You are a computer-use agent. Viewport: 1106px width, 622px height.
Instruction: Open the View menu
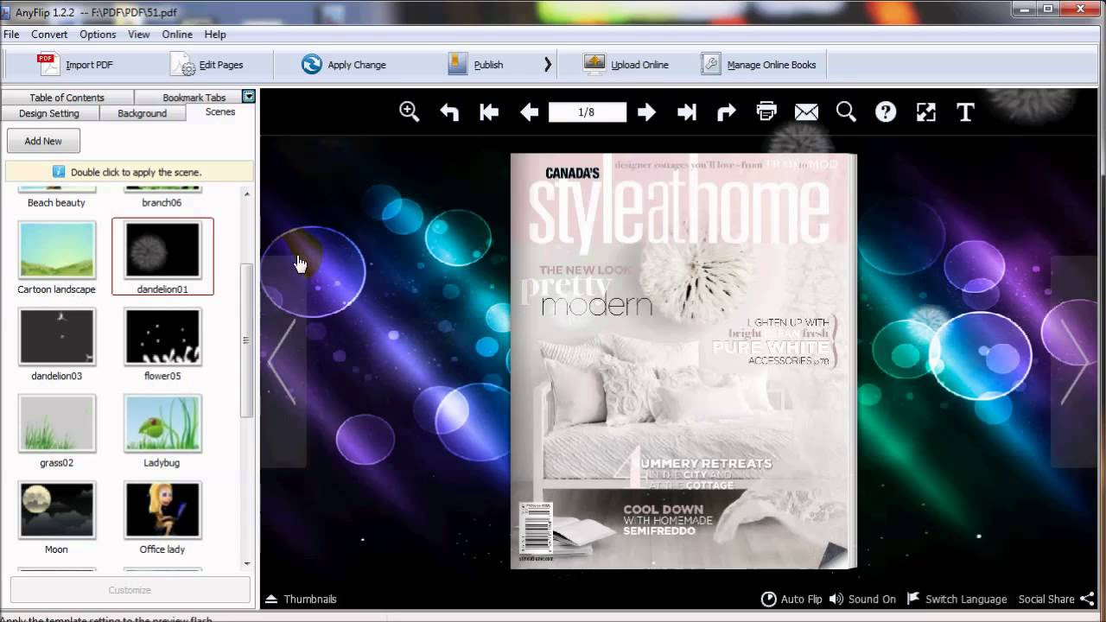point(139,35)
